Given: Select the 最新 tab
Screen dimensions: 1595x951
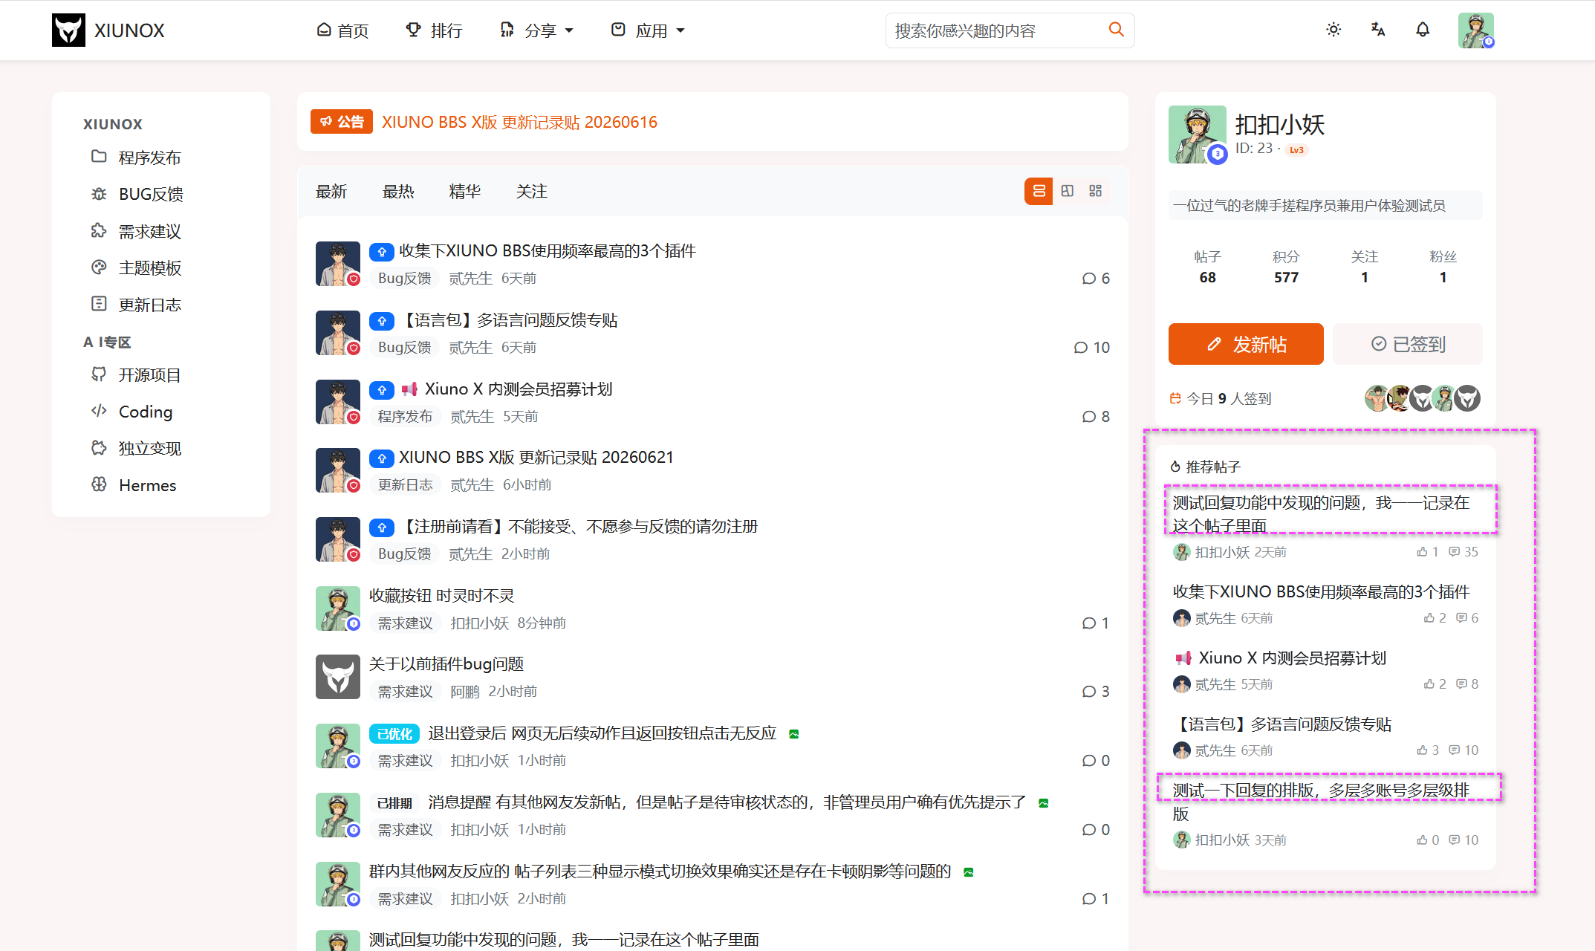Looking at the screenshot, I should 331,191.
